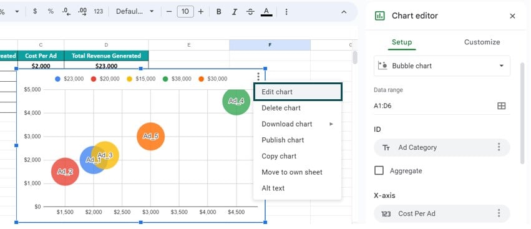Select column F header
531x229 pixels.
point(270,45)
